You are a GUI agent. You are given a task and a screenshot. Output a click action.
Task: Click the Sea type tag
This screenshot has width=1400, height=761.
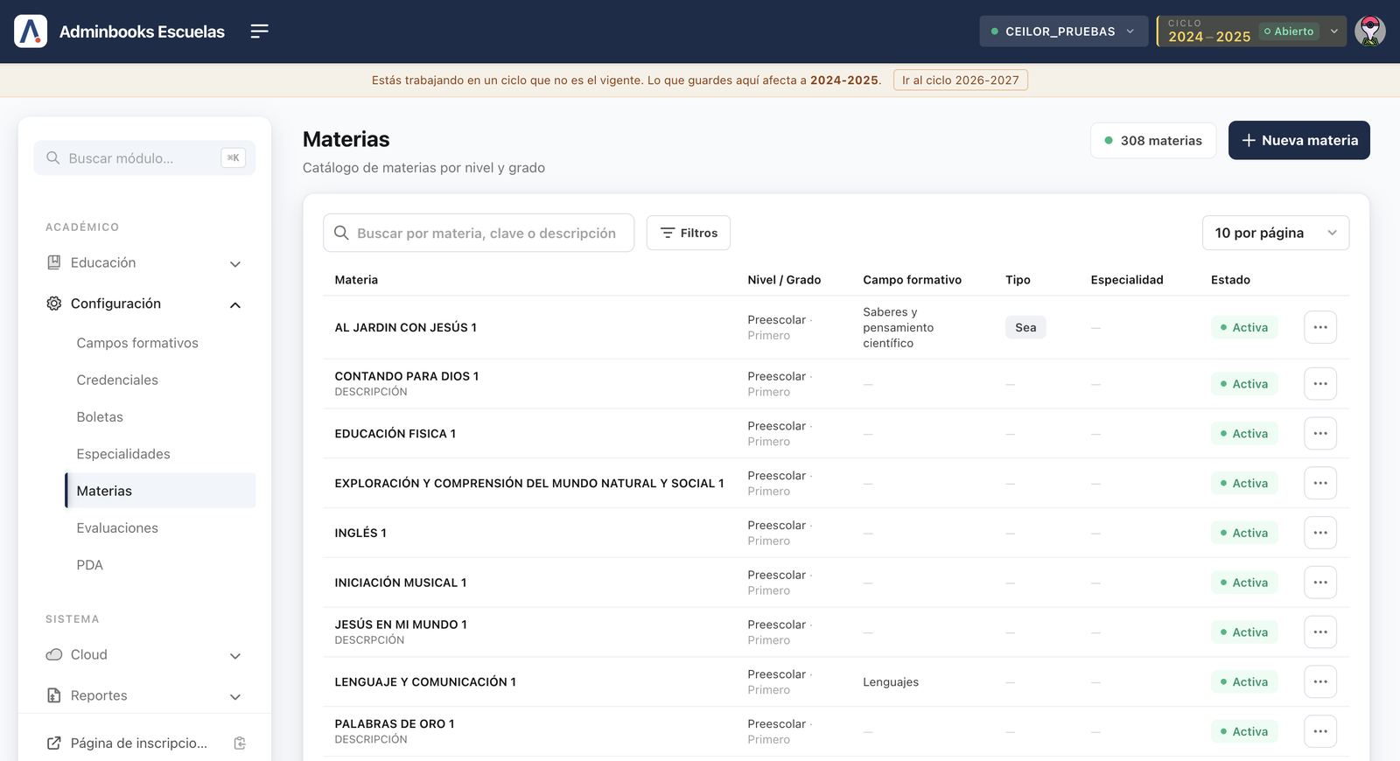[1025, 327]
